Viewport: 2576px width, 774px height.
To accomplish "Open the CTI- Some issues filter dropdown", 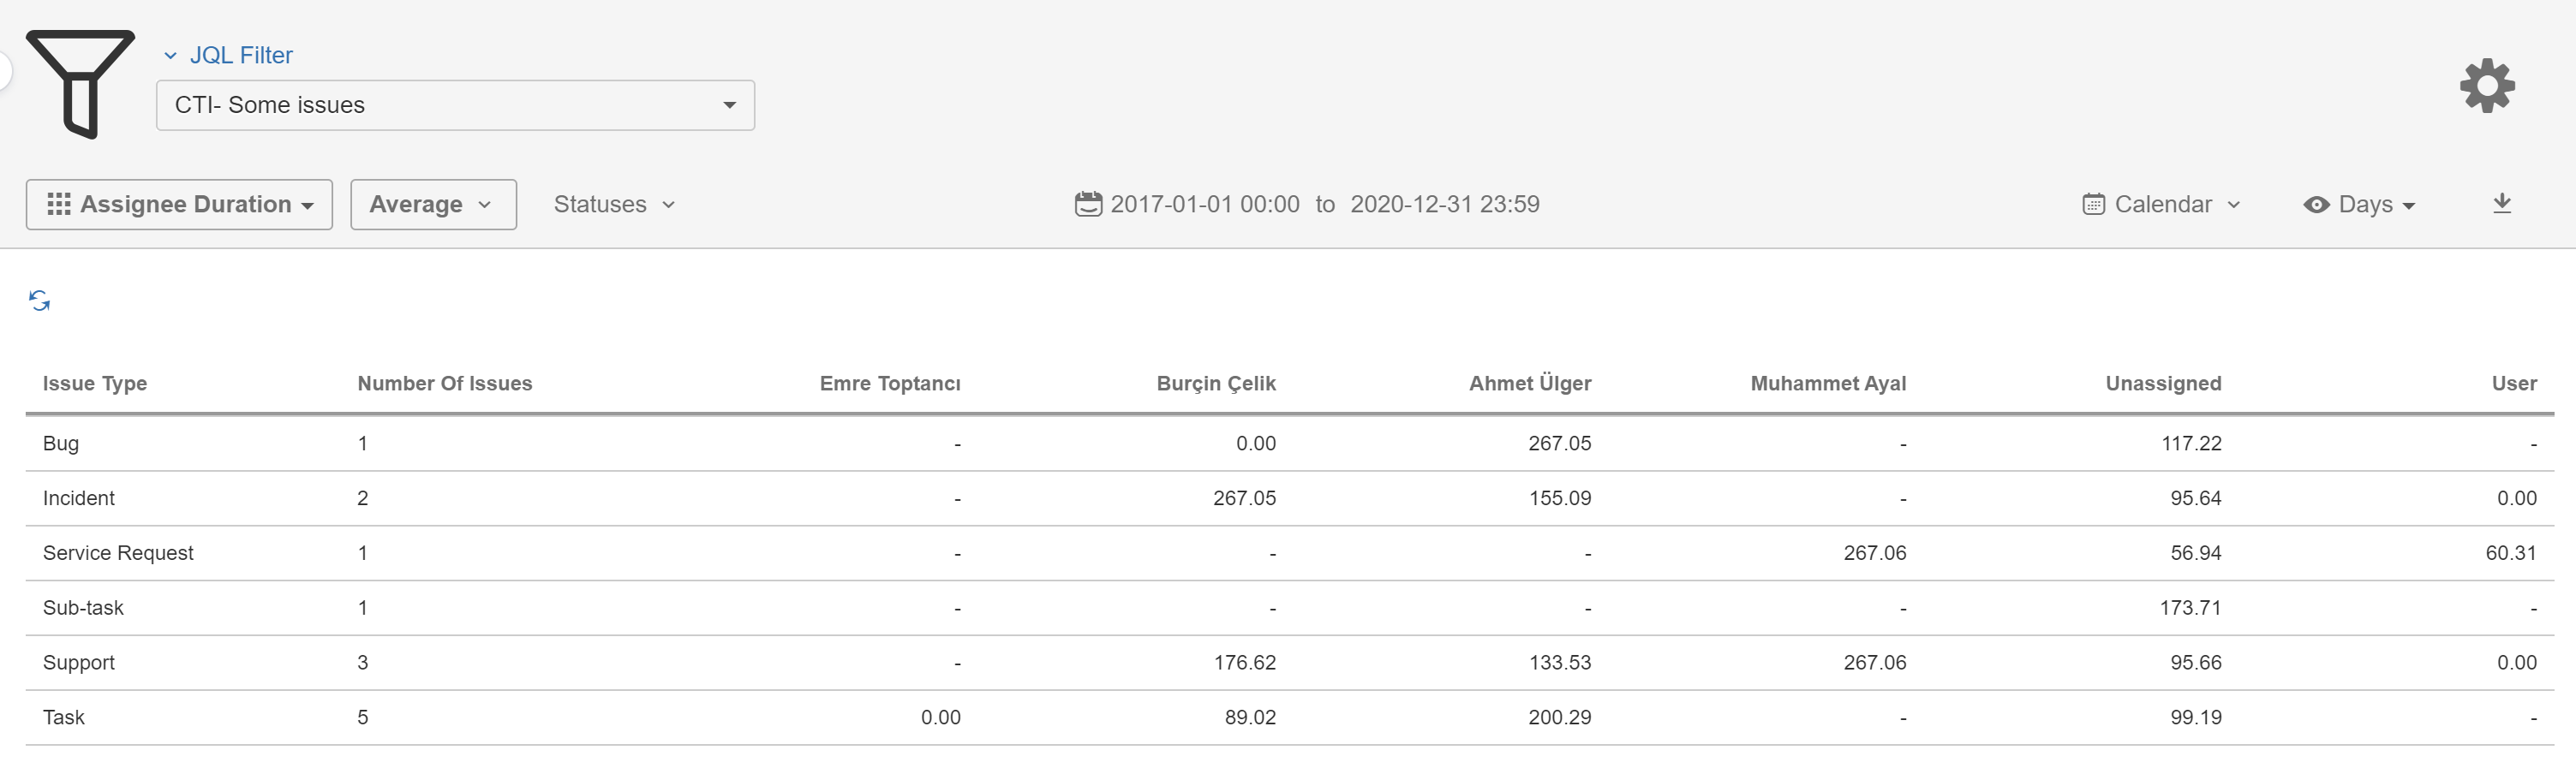I will [x=455, y=105].
